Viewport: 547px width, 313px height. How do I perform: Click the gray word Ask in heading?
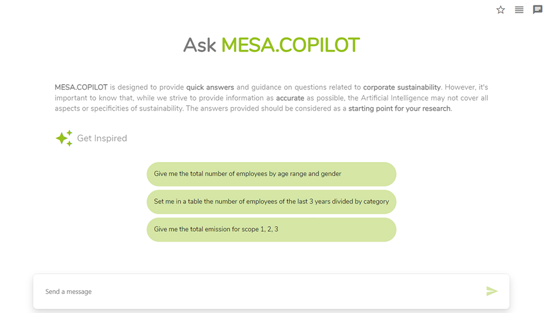point(200,45)
